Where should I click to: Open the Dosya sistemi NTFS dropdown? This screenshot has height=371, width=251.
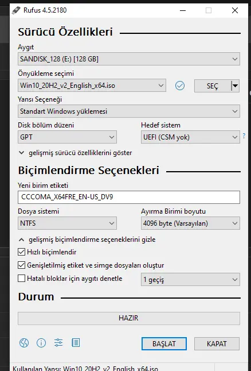(67, 223)
